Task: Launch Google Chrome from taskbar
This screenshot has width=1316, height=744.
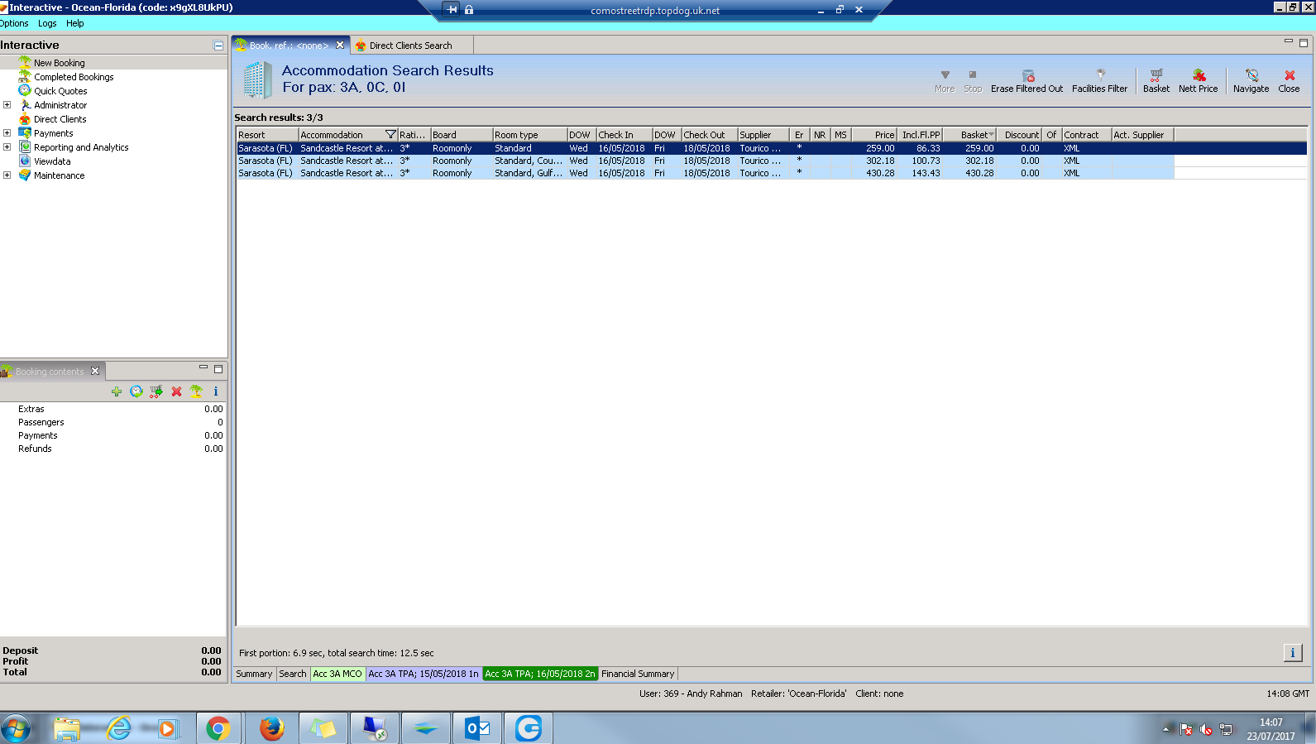Action: tap(218, 728)
